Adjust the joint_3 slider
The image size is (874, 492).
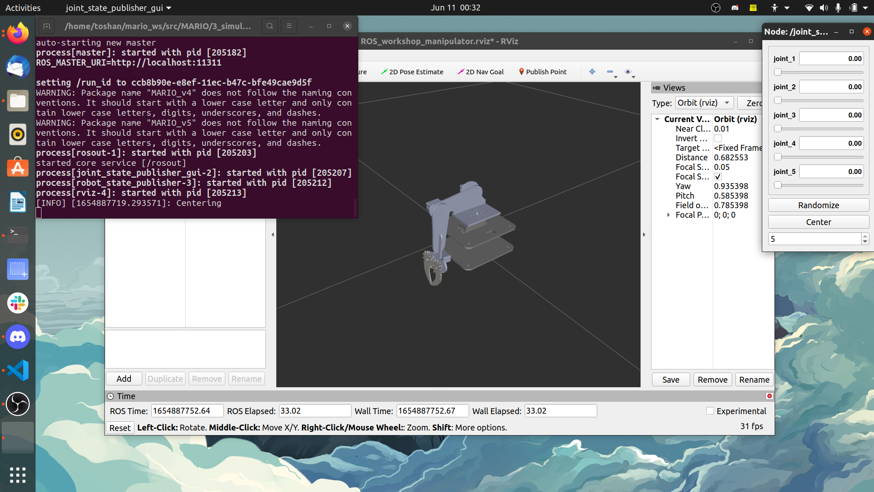(x=818, y=128)
